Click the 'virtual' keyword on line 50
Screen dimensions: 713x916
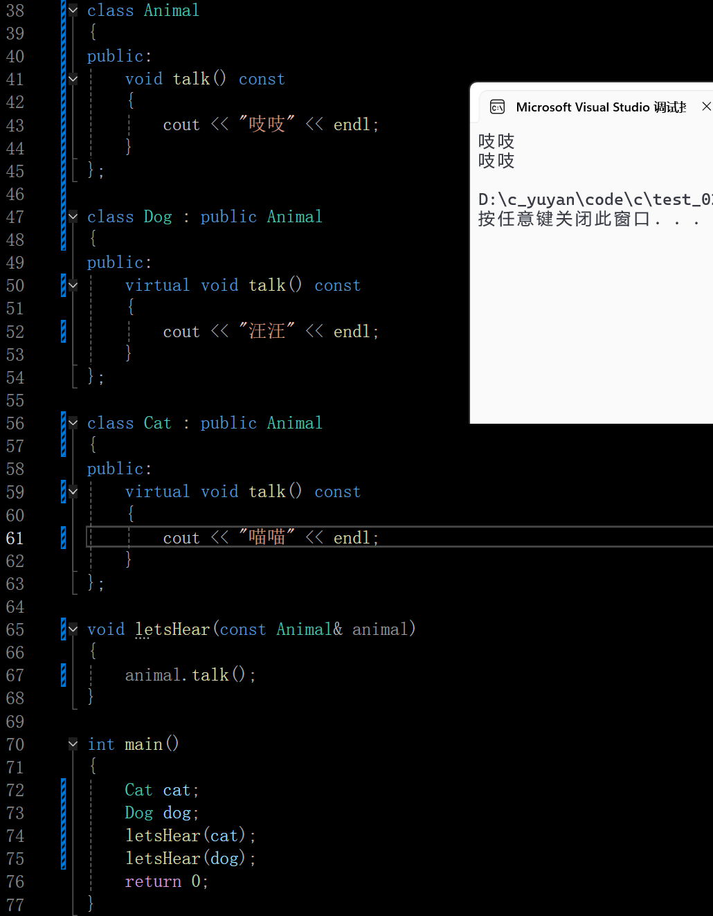tap(157, 285)
